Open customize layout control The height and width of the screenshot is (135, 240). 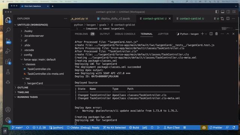click(234, 12)
